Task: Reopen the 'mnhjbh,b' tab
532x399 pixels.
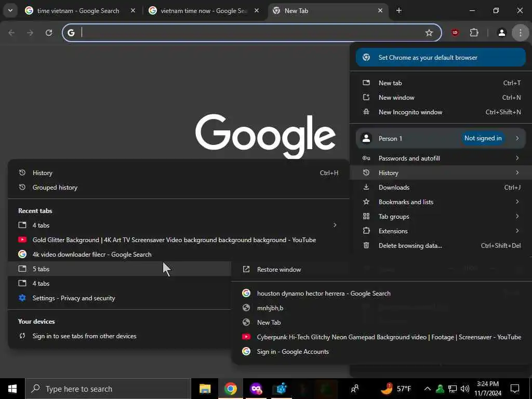Action: pyautogui.click(x=382, y=308)
